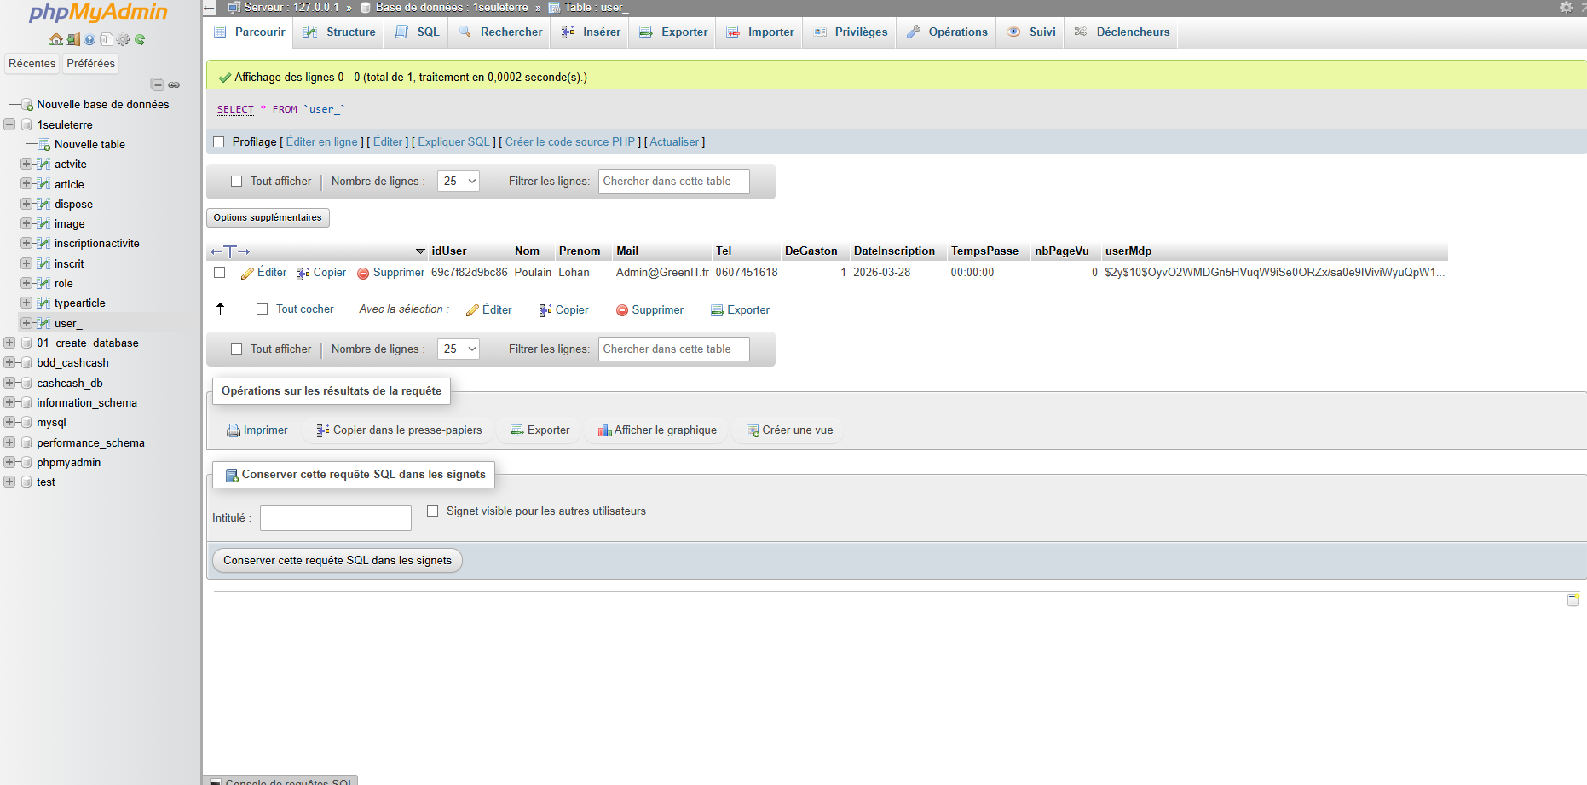Click the page settings gear top right
1587x785 pixels.
1566,7
